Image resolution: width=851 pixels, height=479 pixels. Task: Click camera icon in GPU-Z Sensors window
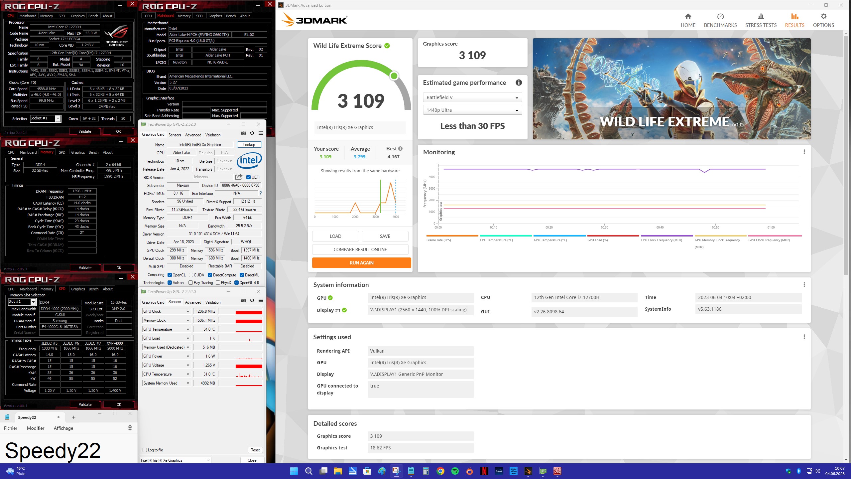244,301
